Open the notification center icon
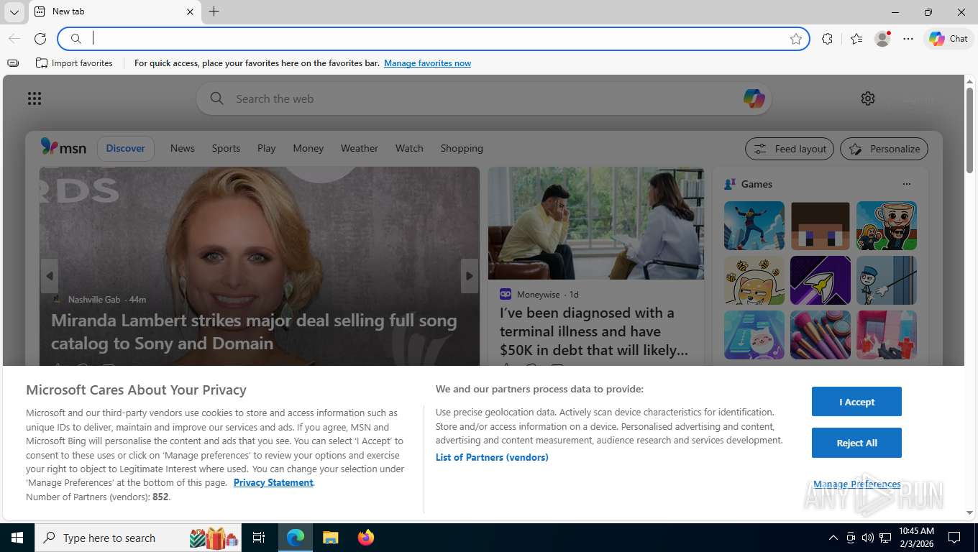The height and width of the screenshot is (552, 978). [x=954, y=538]
